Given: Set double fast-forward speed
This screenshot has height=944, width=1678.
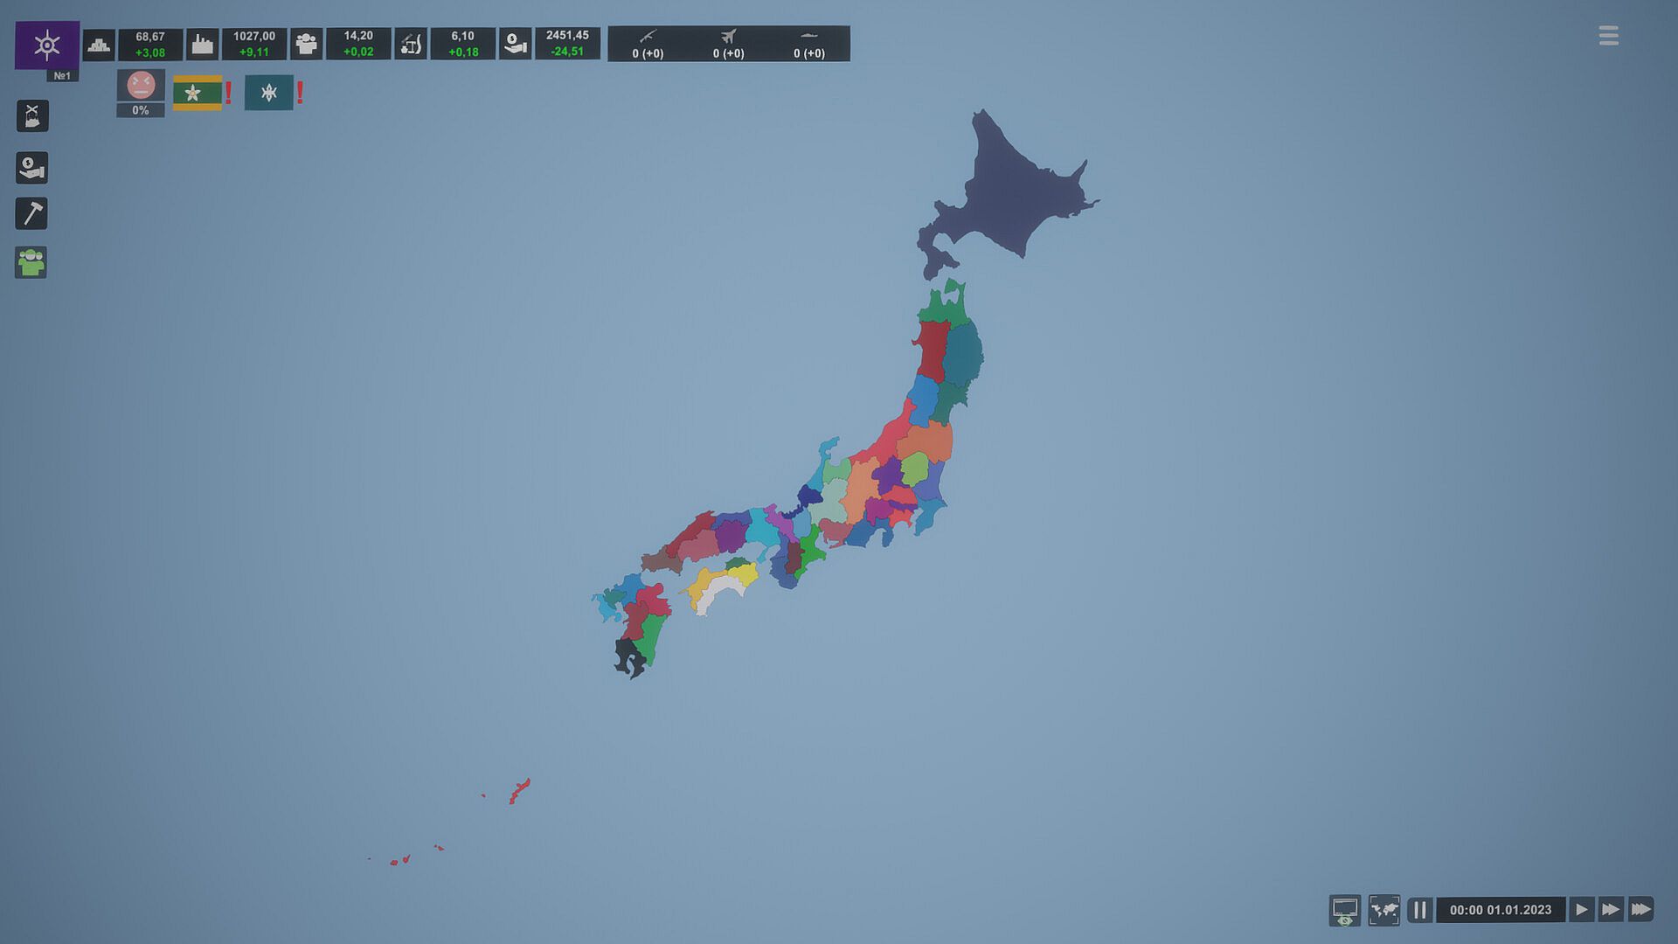Looking at the screenshot, I should pyautogui.click(x=1611, y=910).
